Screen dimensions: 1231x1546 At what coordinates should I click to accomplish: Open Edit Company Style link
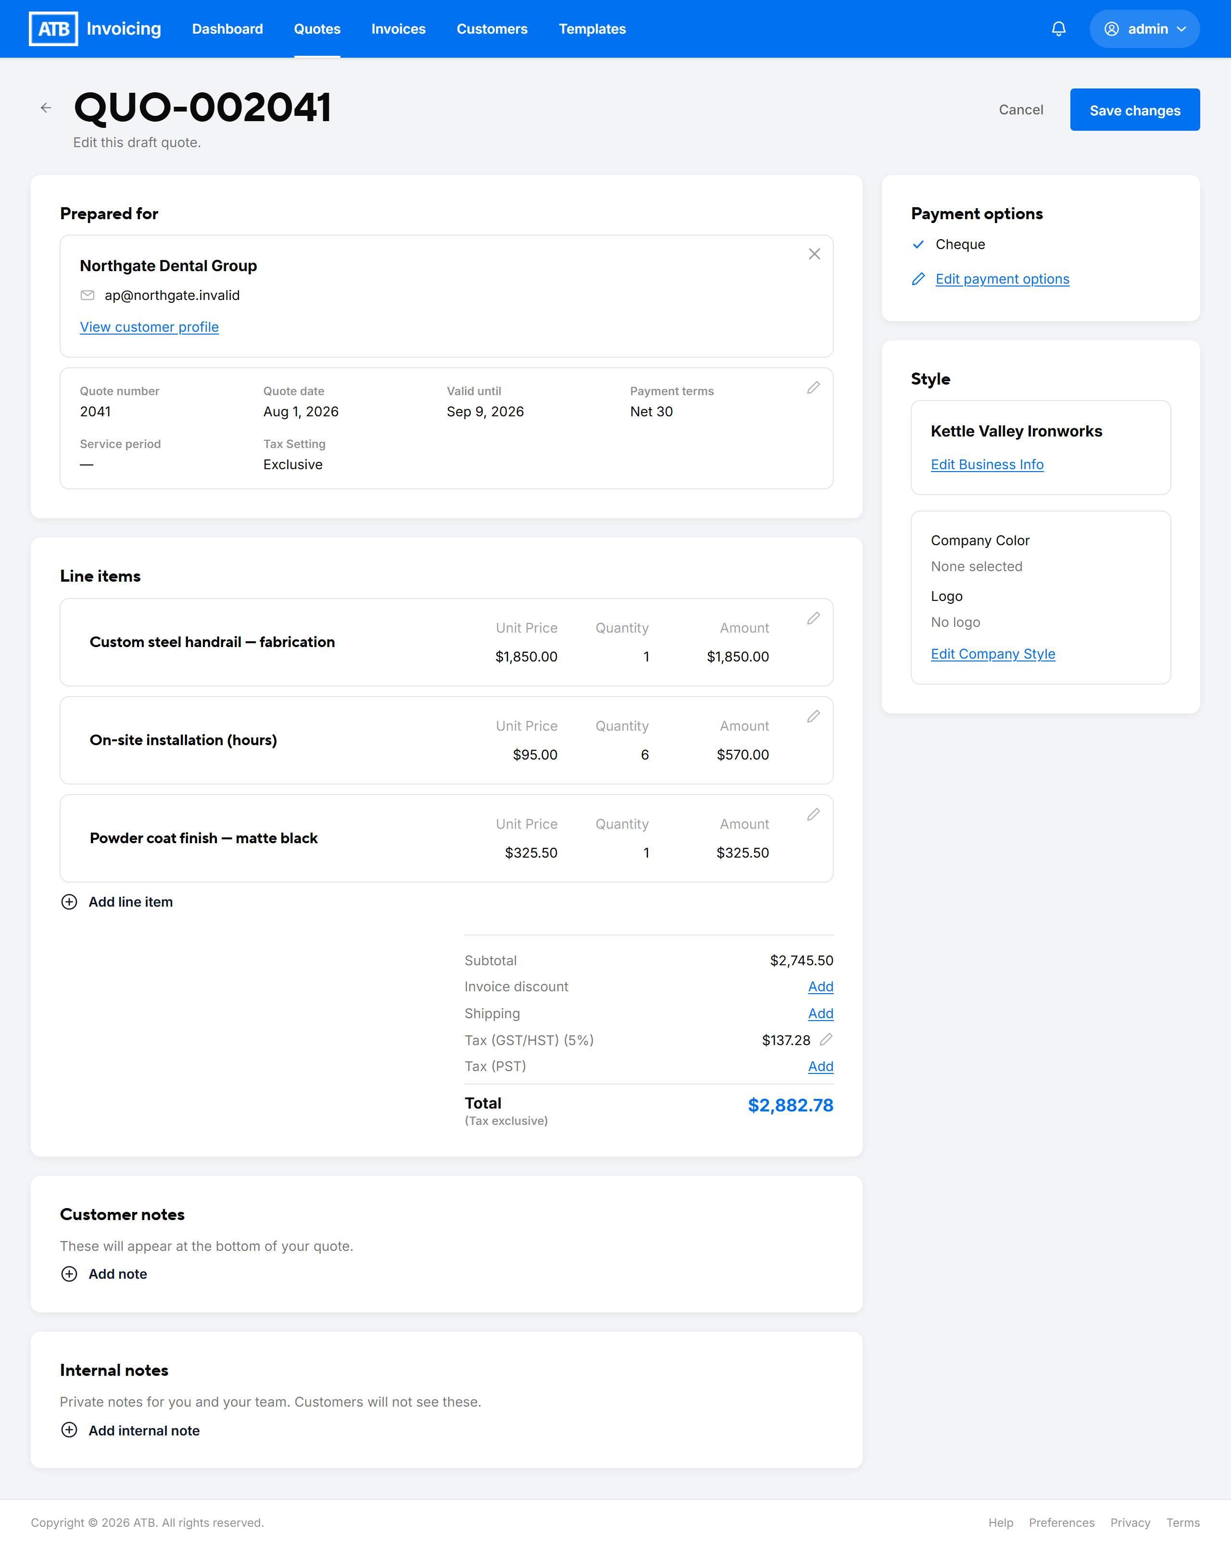993,654
